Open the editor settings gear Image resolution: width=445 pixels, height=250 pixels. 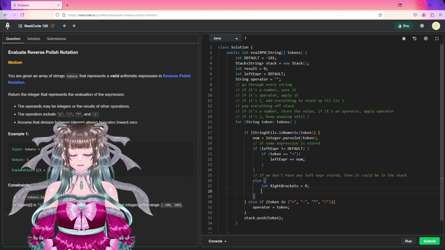(x=426, y=39)
